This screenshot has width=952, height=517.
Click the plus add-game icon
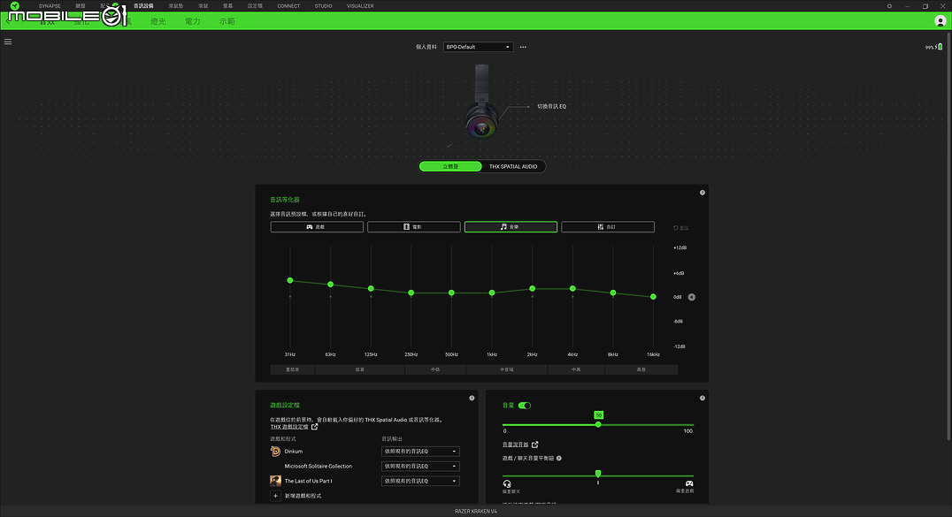(276, 496)
